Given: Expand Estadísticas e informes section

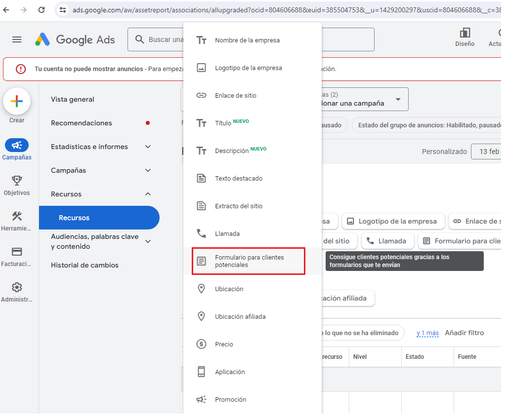Looking at the screenshot, I should (x=148, y=147).
